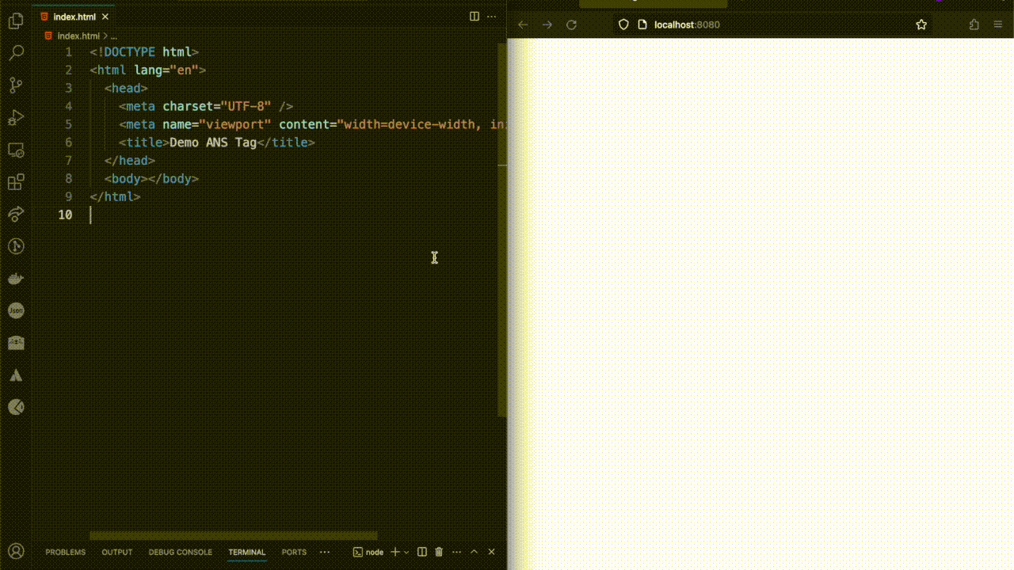Screen dimensions: 1014x570
Task: Open the browser extensions menu
Action: (x=974, y=25)
